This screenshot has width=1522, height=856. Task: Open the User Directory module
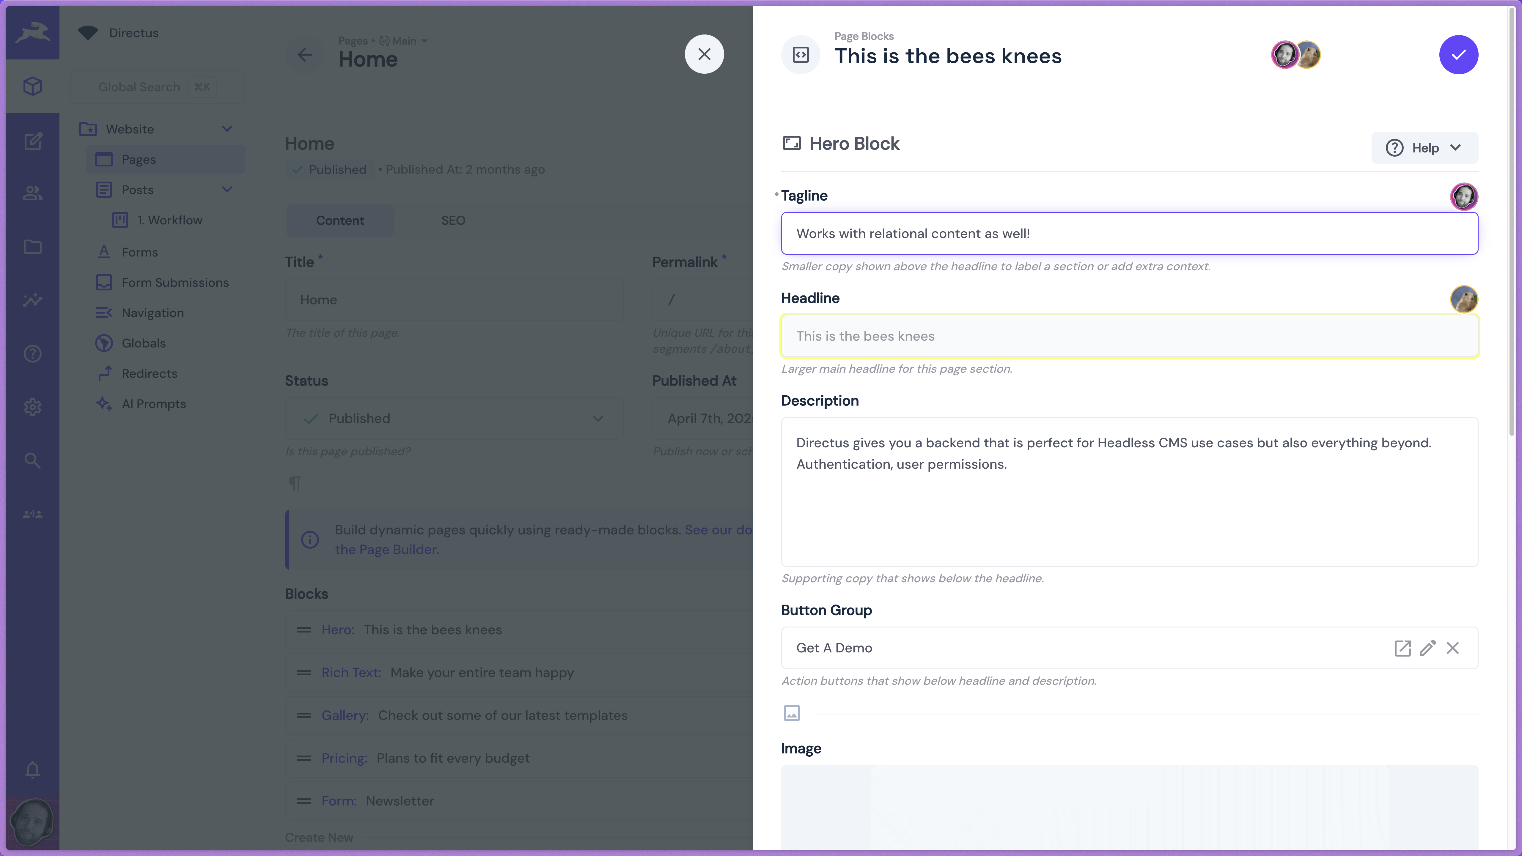(x=32, y=193)
